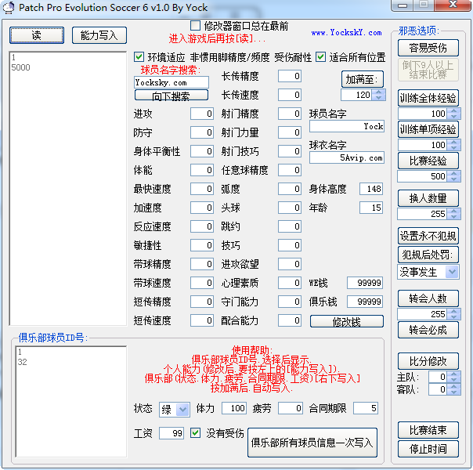The width and height of the screenshot is (473, 470).
Task: Click the 球员名字搜索 input field
Action: [171, 82]
